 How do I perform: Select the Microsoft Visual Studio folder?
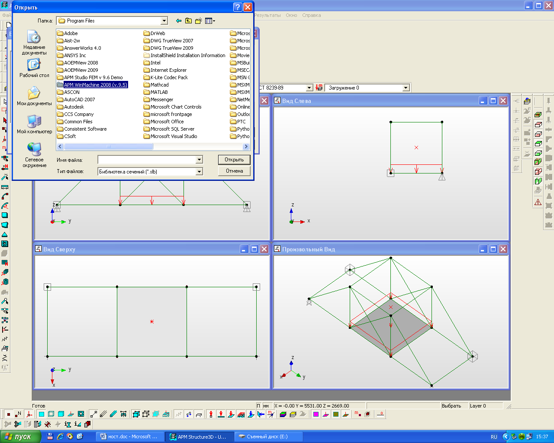click(170, 136)
